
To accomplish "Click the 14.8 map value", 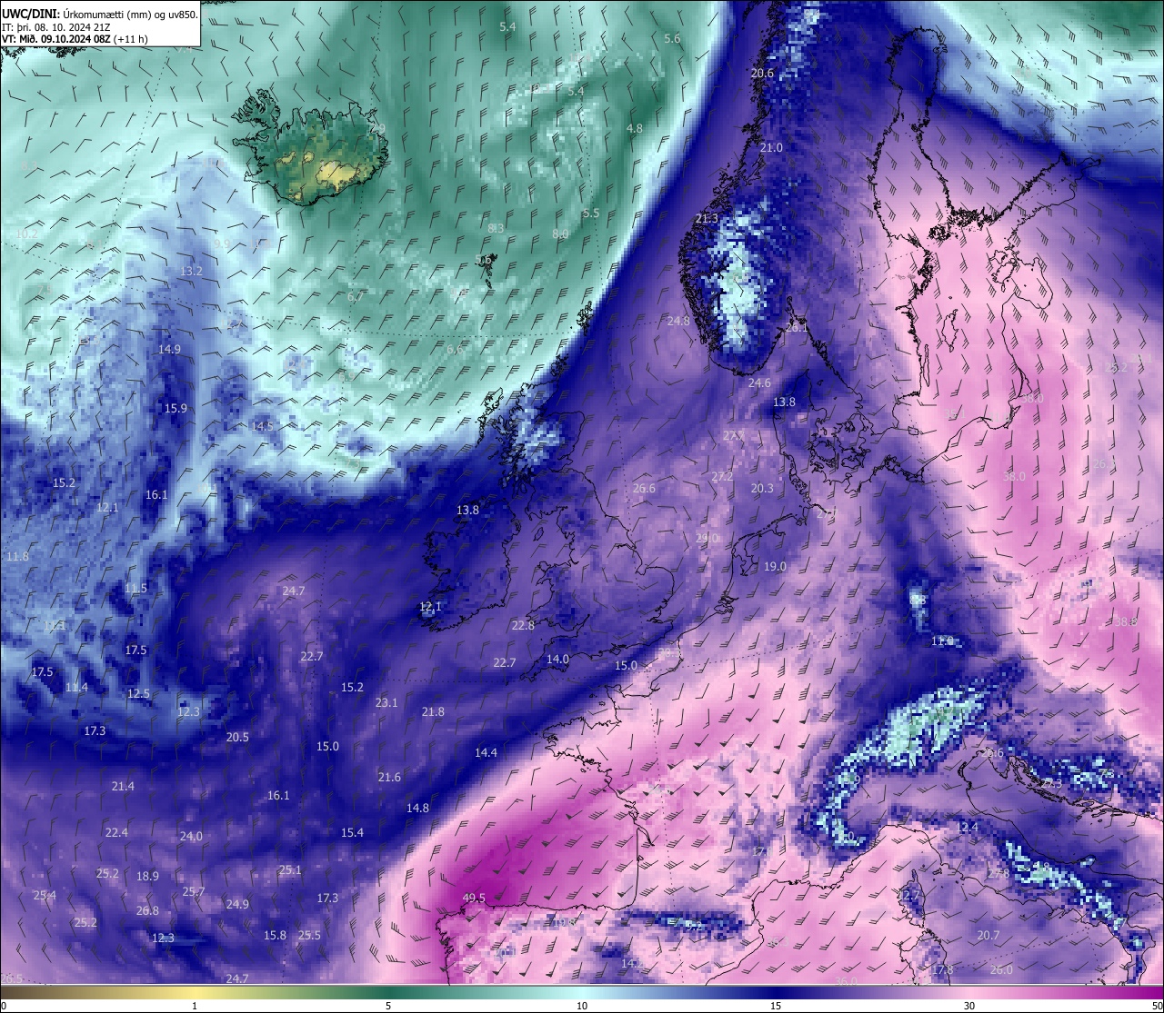I will click(x=417, y=808).
